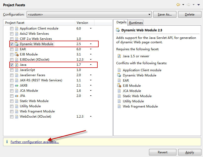Open version dropdown for Application Client module
The width and height of the screenshot is (203, 157).
point(91,28)
